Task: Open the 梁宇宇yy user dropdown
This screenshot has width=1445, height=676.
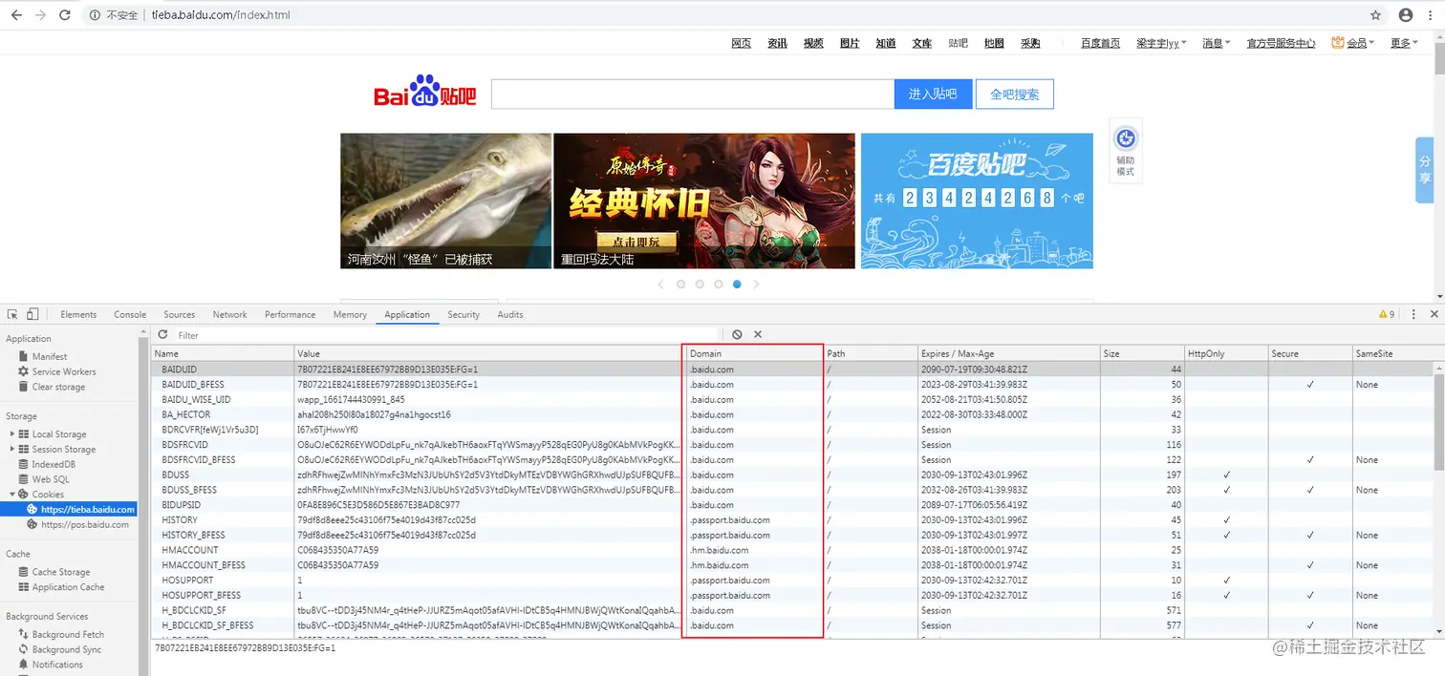Action: pyautogui.click(x=1161, y=43)
